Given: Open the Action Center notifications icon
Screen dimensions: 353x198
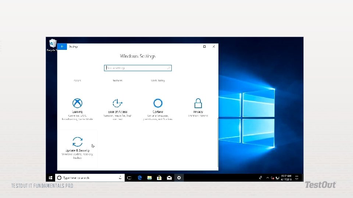Looking at the screenshot, I should [x=297, y=178].
